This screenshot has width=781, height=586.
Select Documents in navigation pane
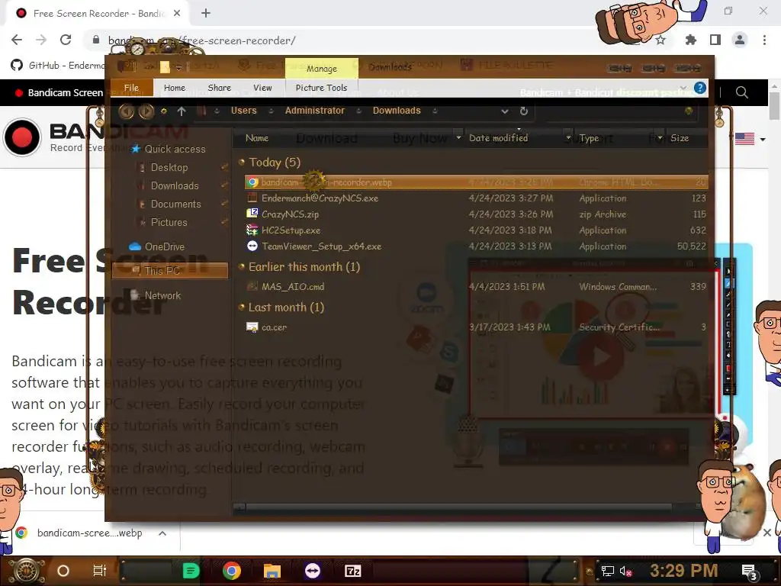point(176,204)
